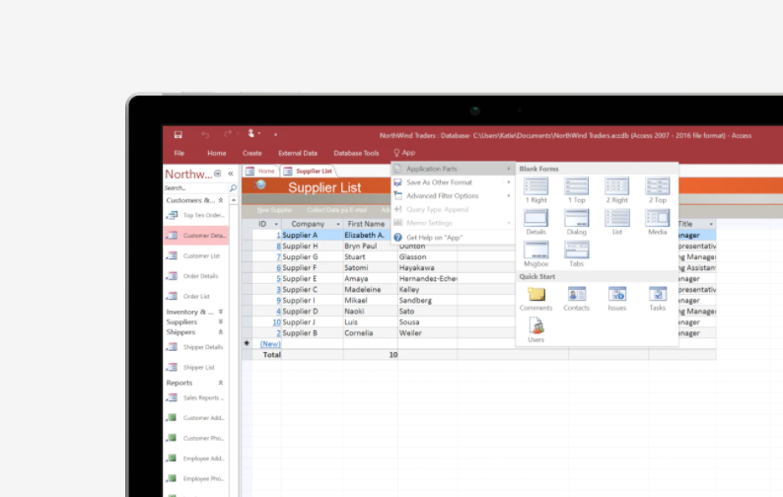The width and height of the screenshot is (783, 497).
Task: Switch to the Home document tab
Action: point(260,171)
